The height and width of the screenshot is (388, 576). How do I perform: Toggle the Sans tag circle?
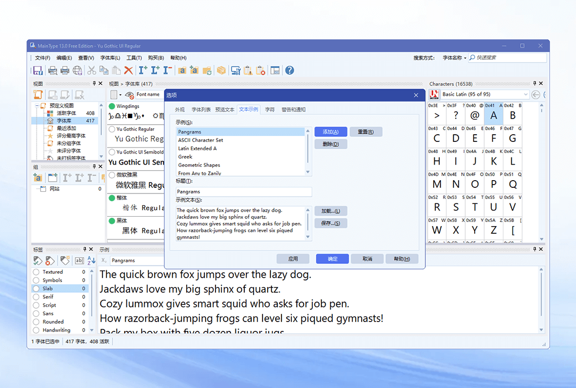(x=36, y=314)
